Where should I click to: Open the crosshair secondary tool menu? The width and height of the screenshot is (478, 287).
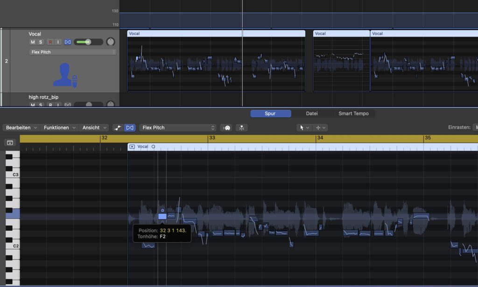[320, 128]
